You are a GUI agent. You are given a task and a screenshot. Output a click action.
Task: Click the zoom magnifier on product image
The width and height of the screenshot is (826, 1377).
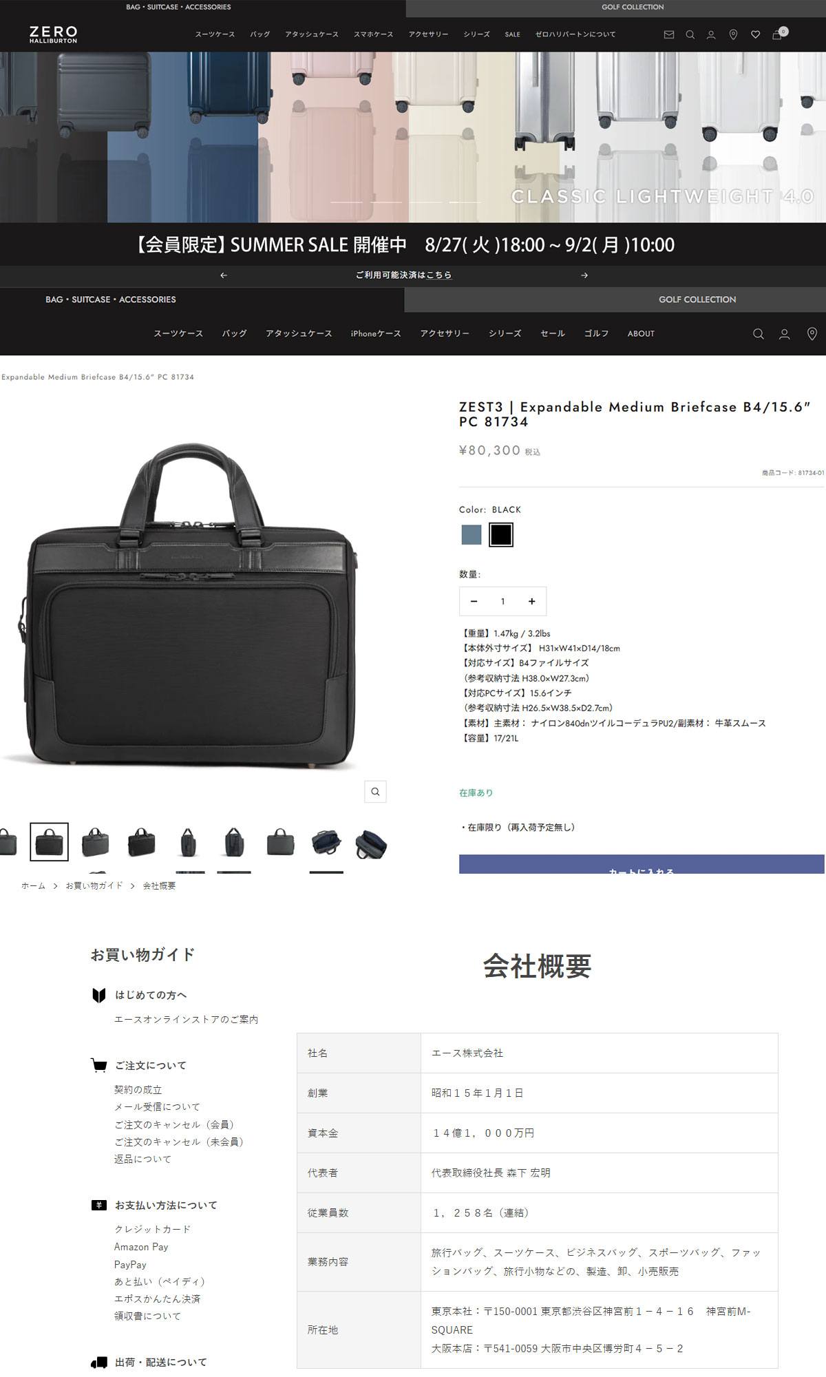(x=375, y=792)
